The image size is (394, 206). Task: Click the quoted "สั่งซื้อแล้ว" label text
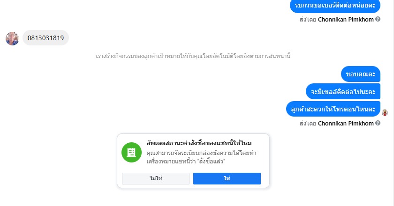(211, 161)
